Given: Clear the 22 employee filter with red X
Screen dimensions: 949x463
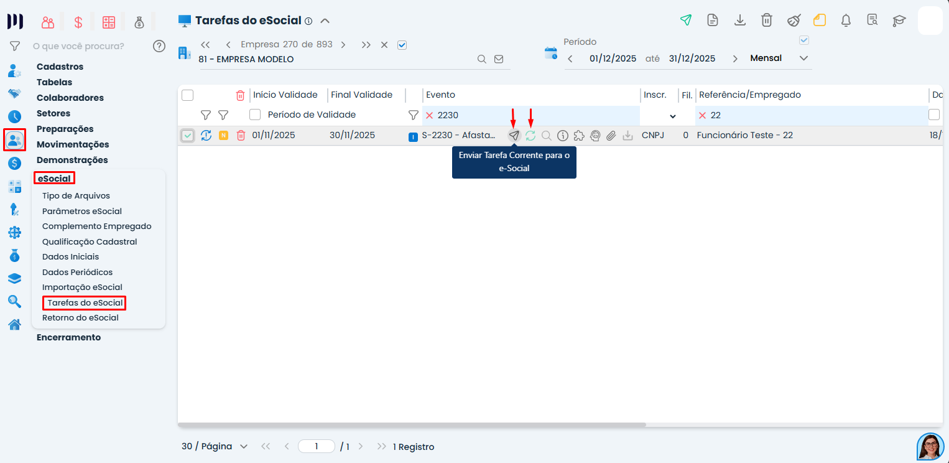Looking at the screenshot, I should (703, 115).
